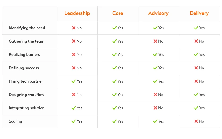Select the Delivery column header
The image size is (222, 139).
click(x=199, y=13)
